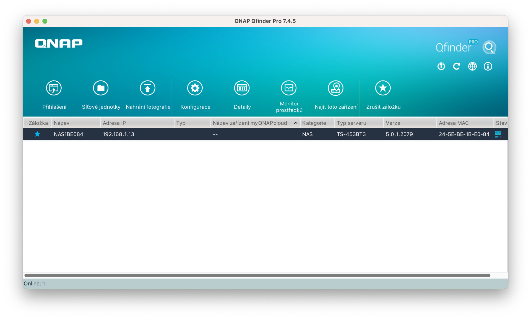Click the Přihlášení login icon
This screenshot has height=319, width=531.
(54, 88)
